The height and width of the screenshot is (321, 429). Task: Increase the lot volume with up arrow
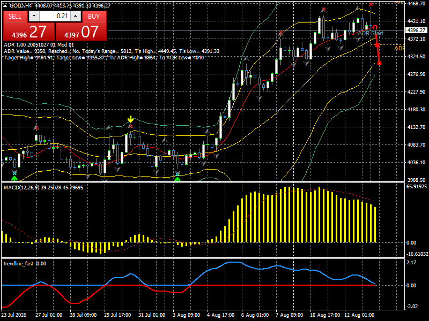point(76,16)
